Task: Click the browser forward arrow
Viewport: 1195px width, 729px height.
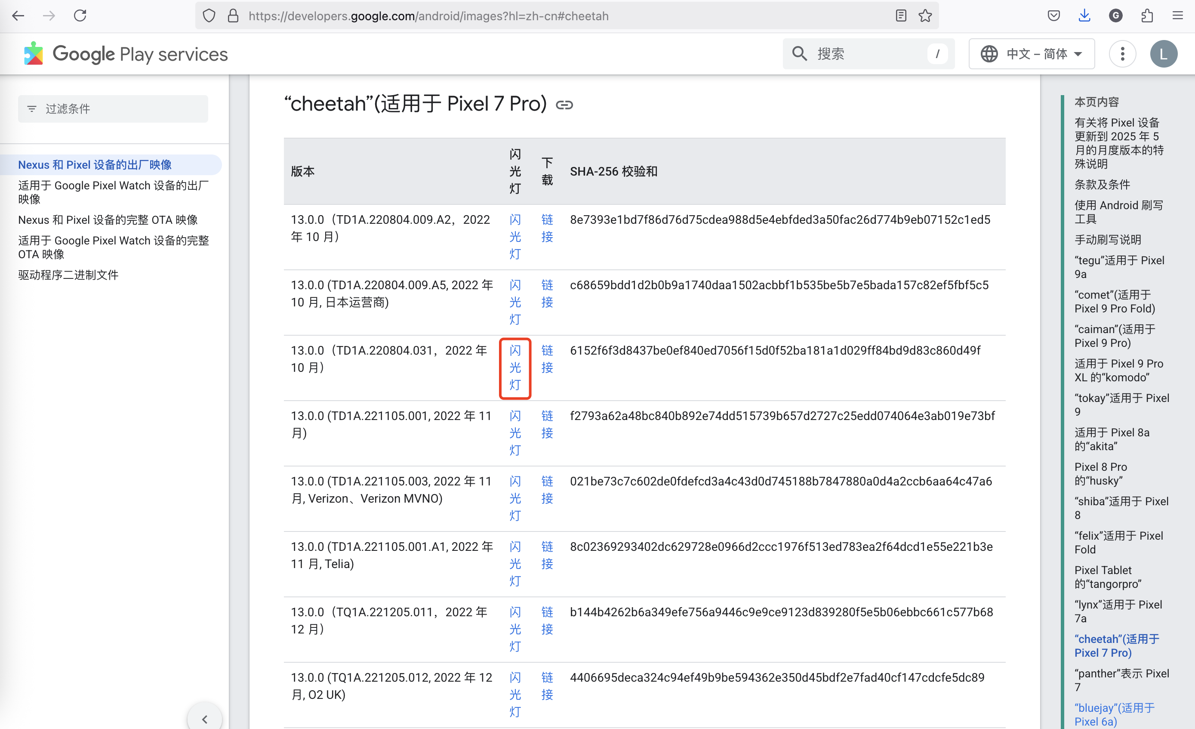Action: (x=49, y=16)
